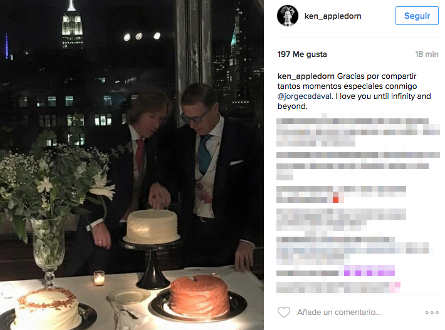Click the chocolate cake in the photo

199,296
